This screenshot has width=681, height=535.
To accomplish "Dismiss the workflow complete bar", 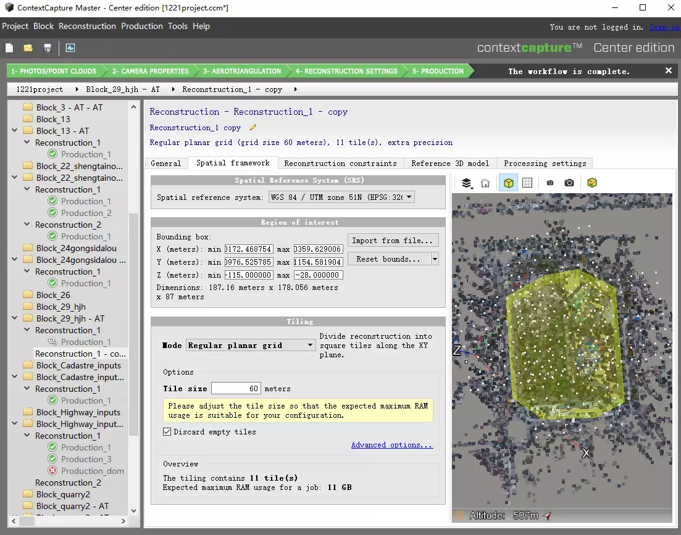I will (x=669, y=71).
